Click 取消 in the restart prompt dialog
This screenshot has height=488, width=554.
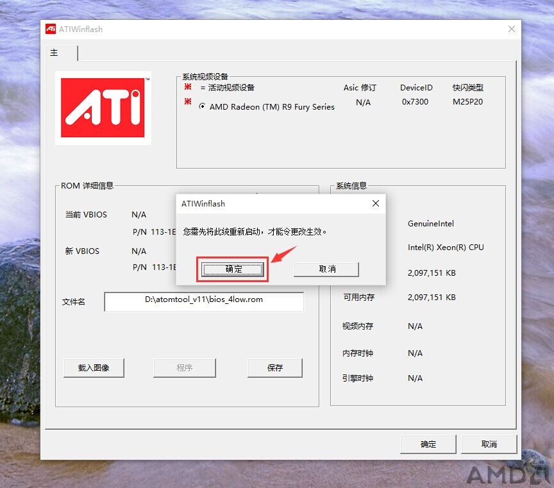coord(326,269)
